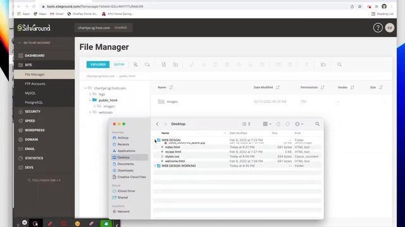Open the Finder list view switcher dropdown
Screen dimensions: 405x227
246,124
